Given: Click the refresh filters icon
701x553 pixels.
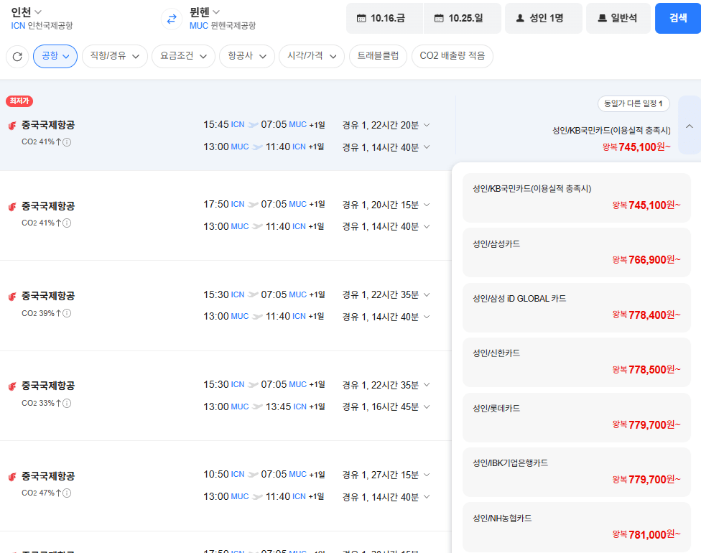Looking at the screenshot, I should pos(17,56).
